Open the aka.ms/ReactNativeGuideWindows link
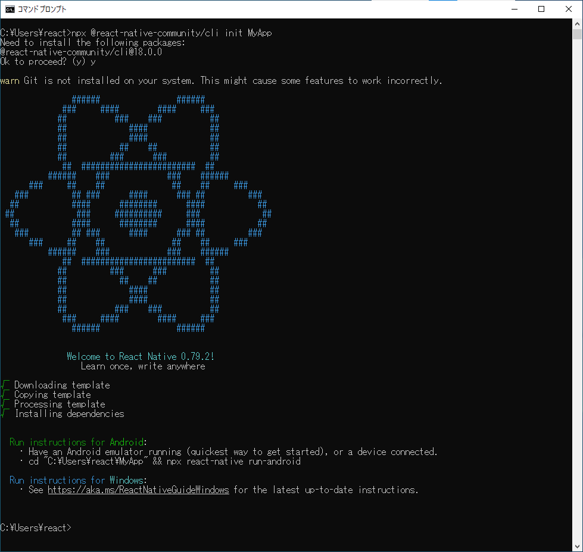Viewport: 583px width, 552px height. (x=138, y=490)
